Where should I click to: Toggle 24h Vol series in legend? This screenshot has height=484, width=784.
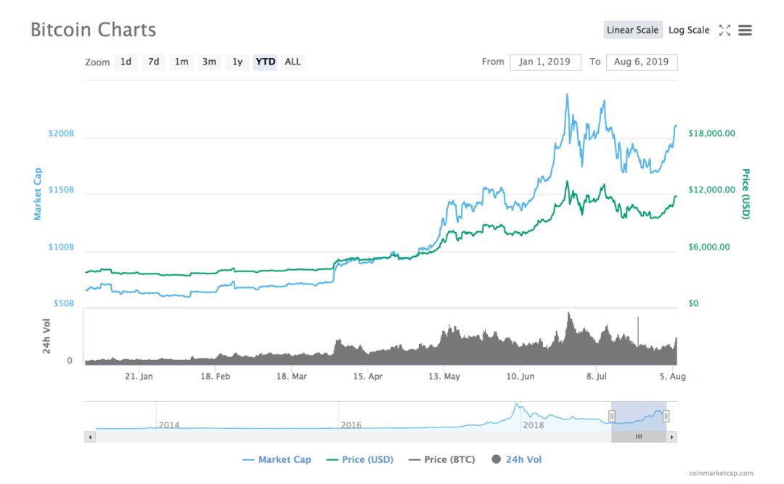tap(516, 459)
